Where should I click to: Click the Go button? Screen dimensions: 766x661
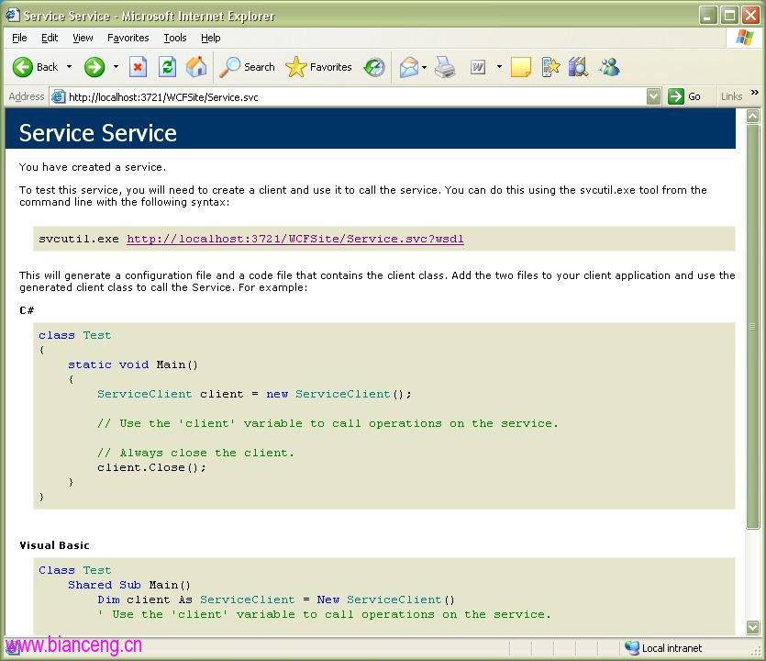tap(685, 96)
